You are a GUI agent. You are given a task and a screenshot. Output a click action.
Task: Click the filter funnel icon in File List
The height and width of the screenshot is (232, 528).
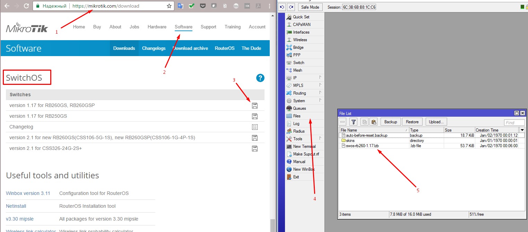click(353, 122)
